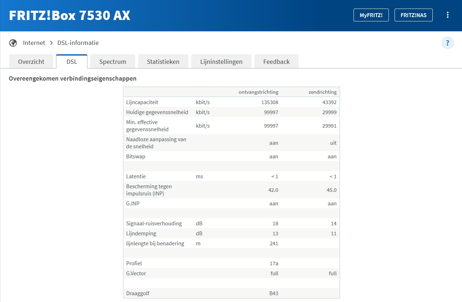Click the FRITZ!Box 7530 AX title
The image size is (462, 302).
click(70, 15)
